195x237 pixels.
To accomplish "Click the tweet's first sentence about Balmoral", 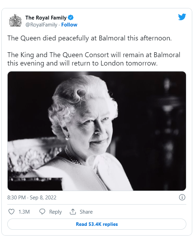I will 90,38.
